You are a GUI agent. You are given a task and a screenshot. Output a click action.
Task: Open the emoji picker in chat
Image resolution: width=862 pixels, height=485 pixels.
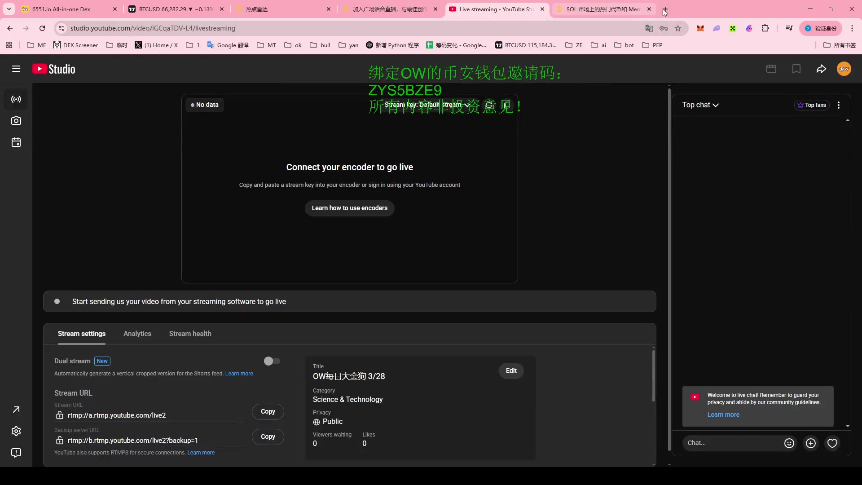pyautogui.click(x=789, y=443)
